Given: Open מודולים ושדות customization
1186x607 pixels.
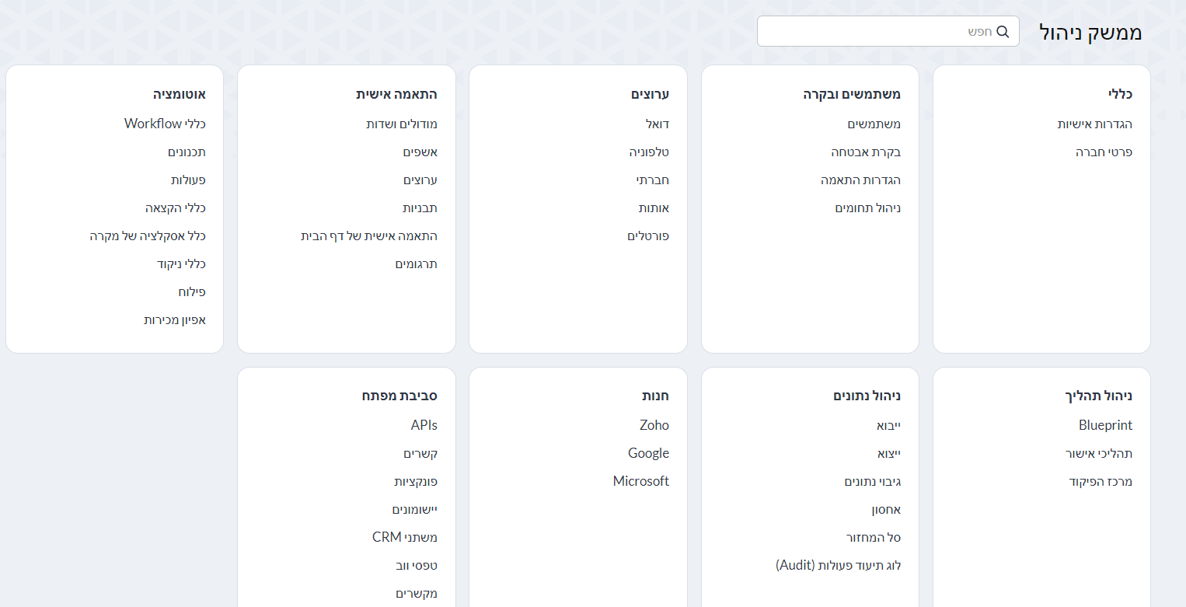Looking at the screenshot, I should coord(402,124).
